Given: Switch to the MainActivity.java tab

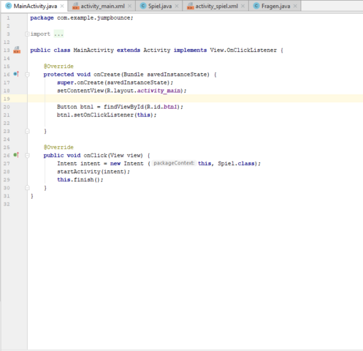Looking at the screenshot, I should (x=35, y=6).
